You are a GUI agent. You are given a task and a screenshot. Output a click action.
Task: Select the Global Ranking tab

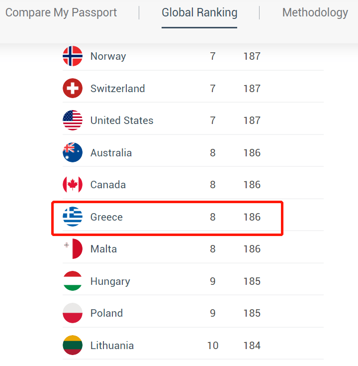[x=199, y=12]
